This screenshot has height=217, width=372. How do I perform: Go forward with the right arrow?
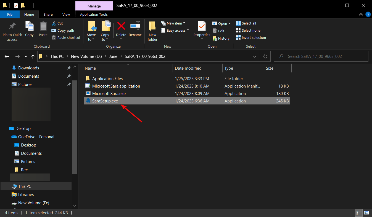(x=17, y=56)
